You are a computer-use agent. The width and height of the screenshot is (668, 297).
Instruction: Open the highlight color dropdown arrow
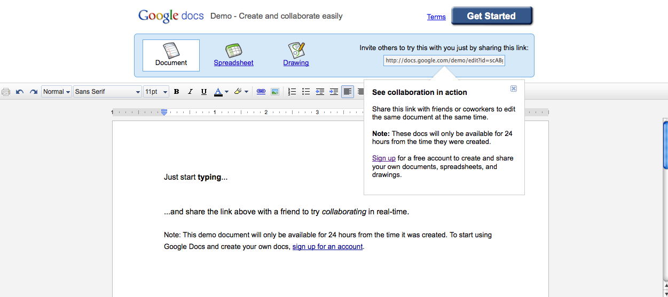[247, 92]
